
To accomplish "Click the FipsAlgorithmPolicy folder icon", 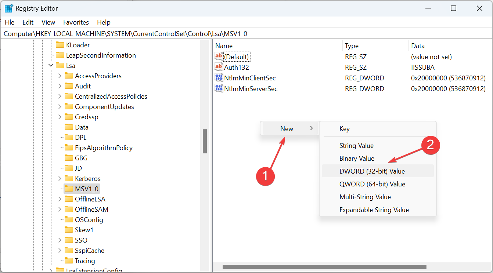I will pos(69,148).
